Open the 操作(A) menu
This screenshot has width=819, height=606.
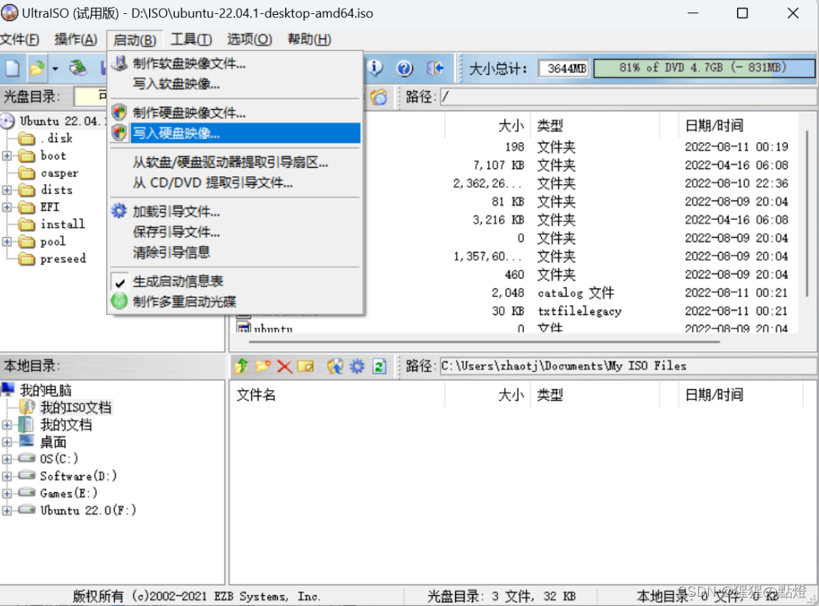point(76,39)
